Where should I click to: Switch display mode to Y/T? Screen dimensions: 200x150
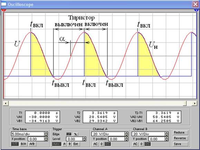(15, 144)
